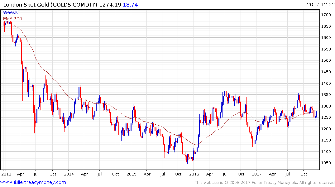Image resolution: width=335 pixels, height=187 pixels.
Task: Select the 2017-12-22 date label
Action: (x=320, y=5)
